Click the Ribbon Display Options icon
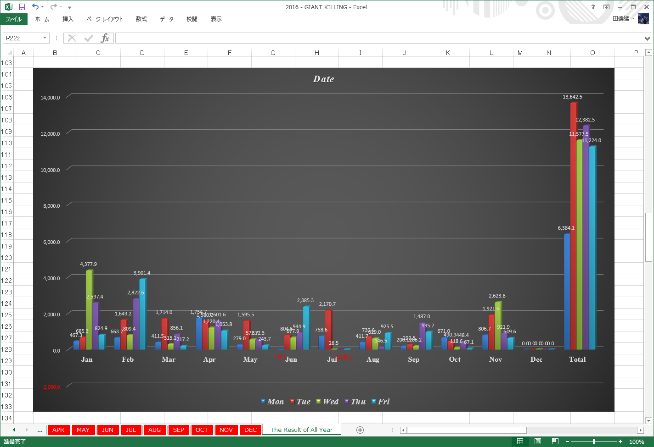The height and width of the screenshot is (447, 654). coord(606,7)
